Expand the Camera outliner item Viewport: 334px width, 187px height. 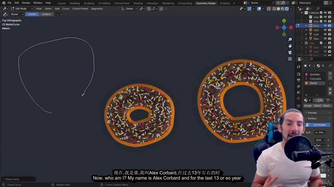tap(306, 30)
